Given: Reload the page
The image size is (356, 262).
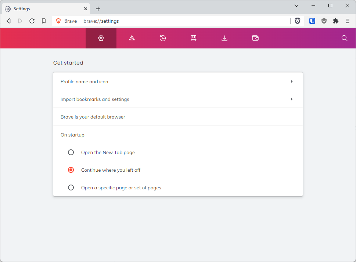Looking at the screenshot, I should [32, 21].
